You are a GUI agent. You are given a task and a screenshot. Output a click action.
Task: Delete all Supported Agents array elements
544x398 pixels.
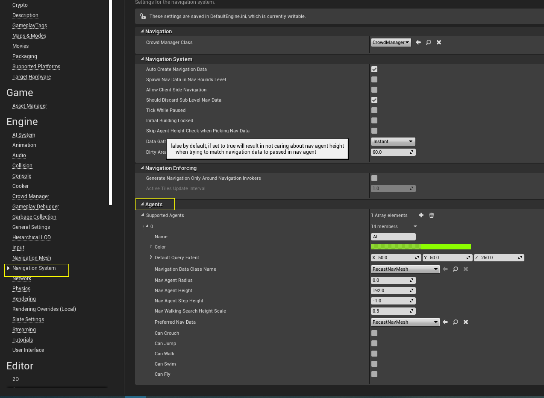(x=431, y=215)
